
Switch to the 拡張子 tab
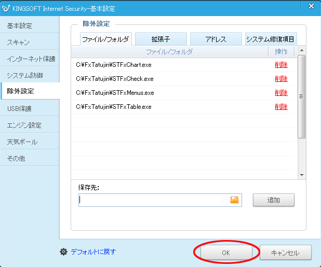161,39
